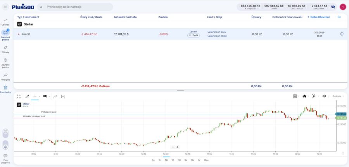Expand chart type dropdown arrow

point(308,96)
